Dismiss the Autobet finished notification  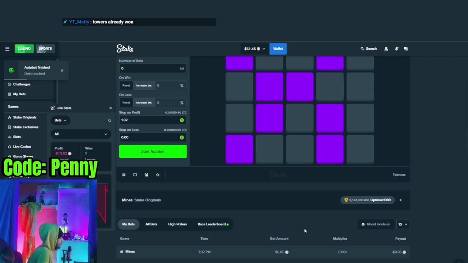point(62,70)
